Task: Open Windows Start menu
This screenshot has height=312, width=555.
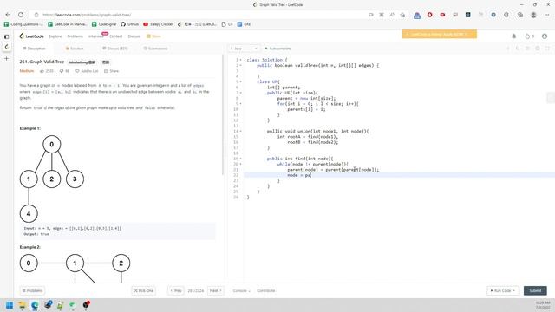Action: point(10,305)
